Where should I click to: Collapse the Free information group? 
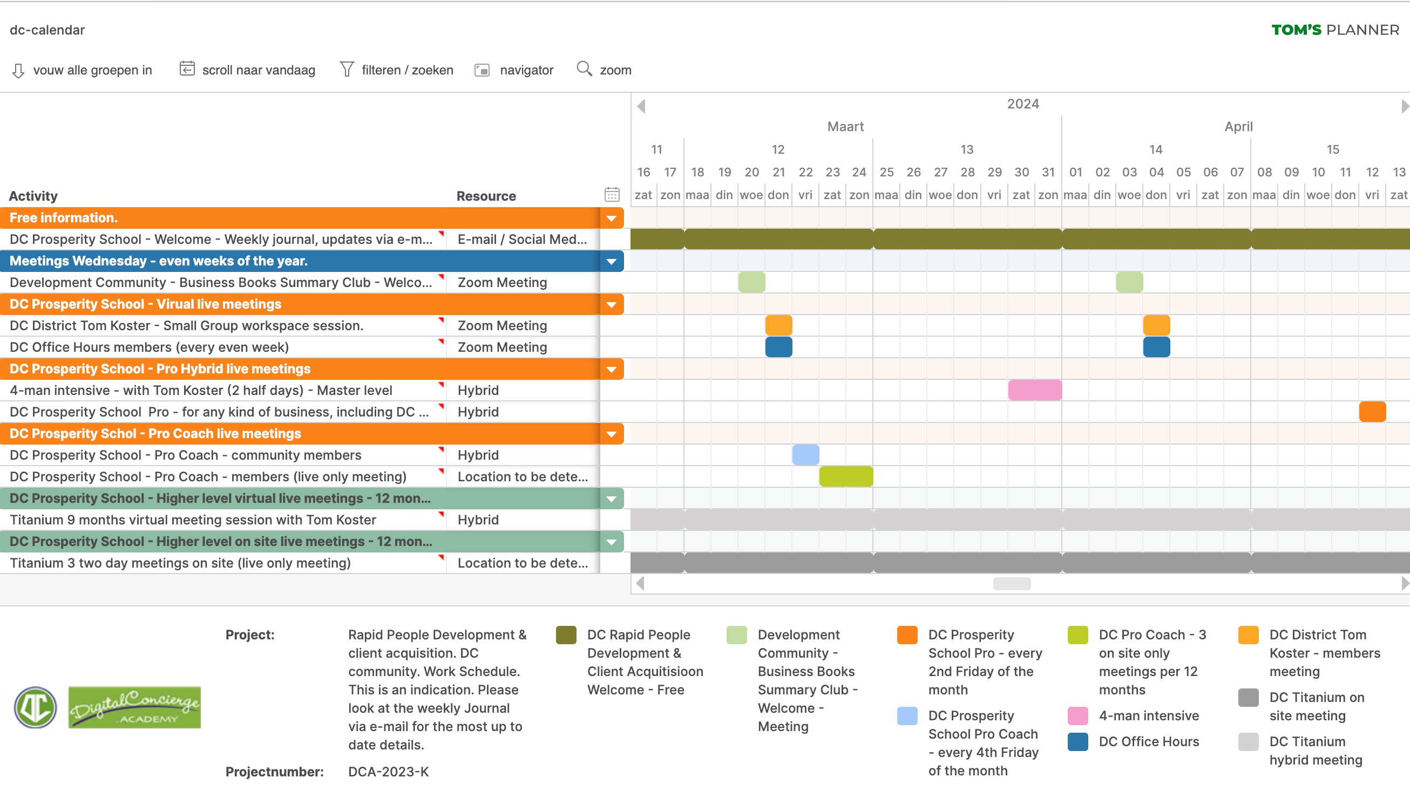(x=611, y=219)
